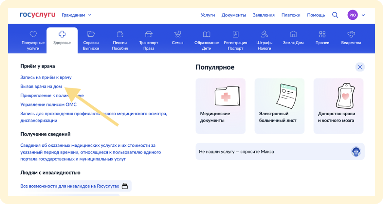Click the Макс robot avatar icon

pos(356,152)
